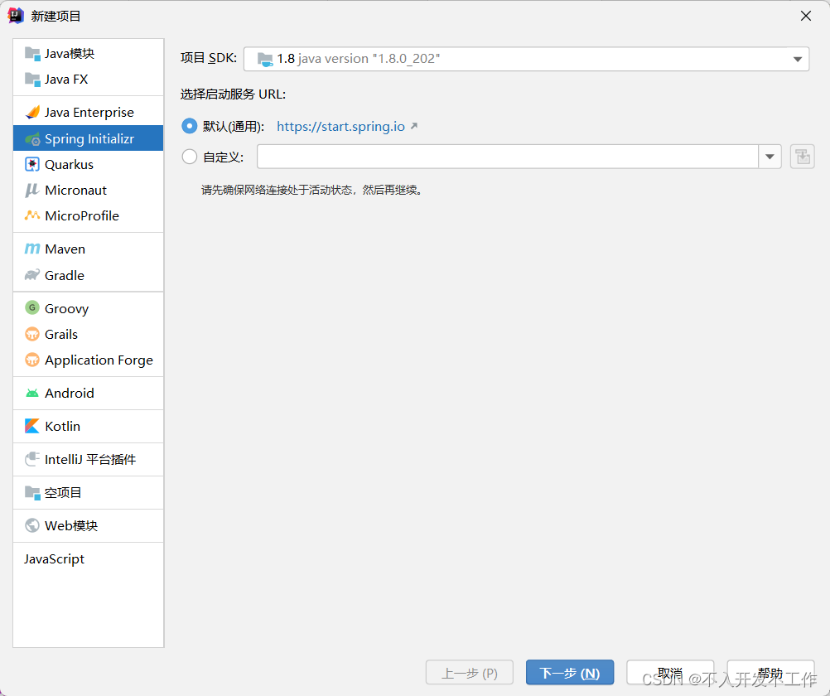
Task: Click the network connection hint text
Action: (x=311, y=190)
